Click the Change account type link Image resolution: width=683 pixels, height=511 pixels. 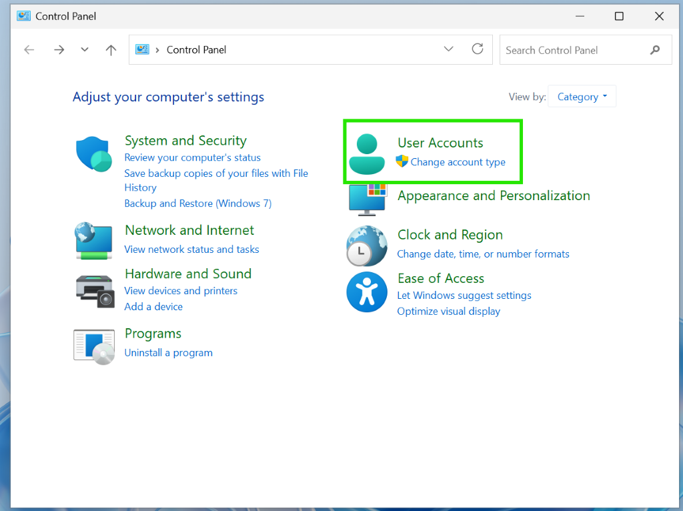click(458, 162)
